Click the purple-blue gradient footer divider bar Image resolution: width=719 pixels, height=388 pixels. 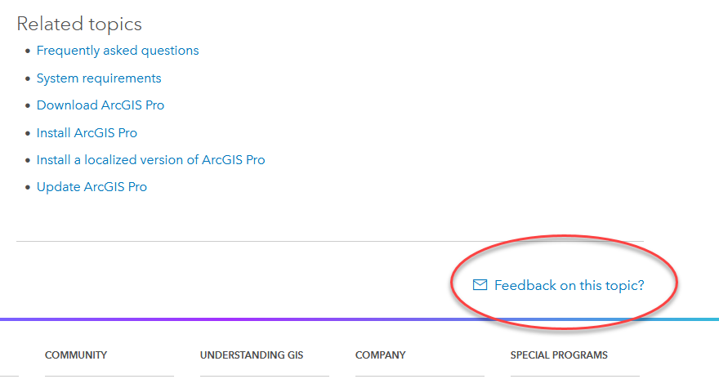pos(245,319)
